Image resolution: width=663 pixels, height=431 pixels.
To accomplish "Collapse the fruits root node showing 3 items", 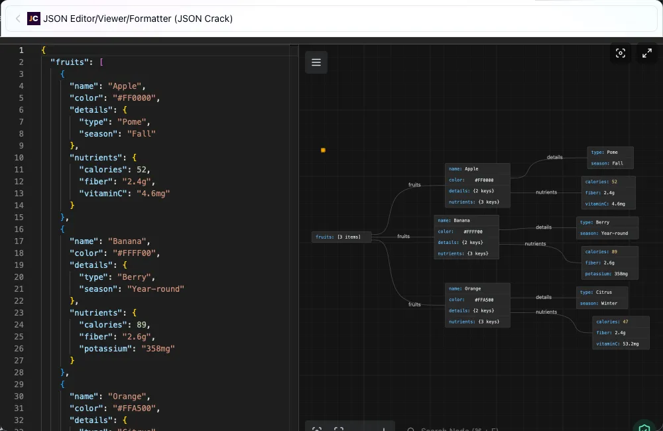I will click(x=341, y=237).
